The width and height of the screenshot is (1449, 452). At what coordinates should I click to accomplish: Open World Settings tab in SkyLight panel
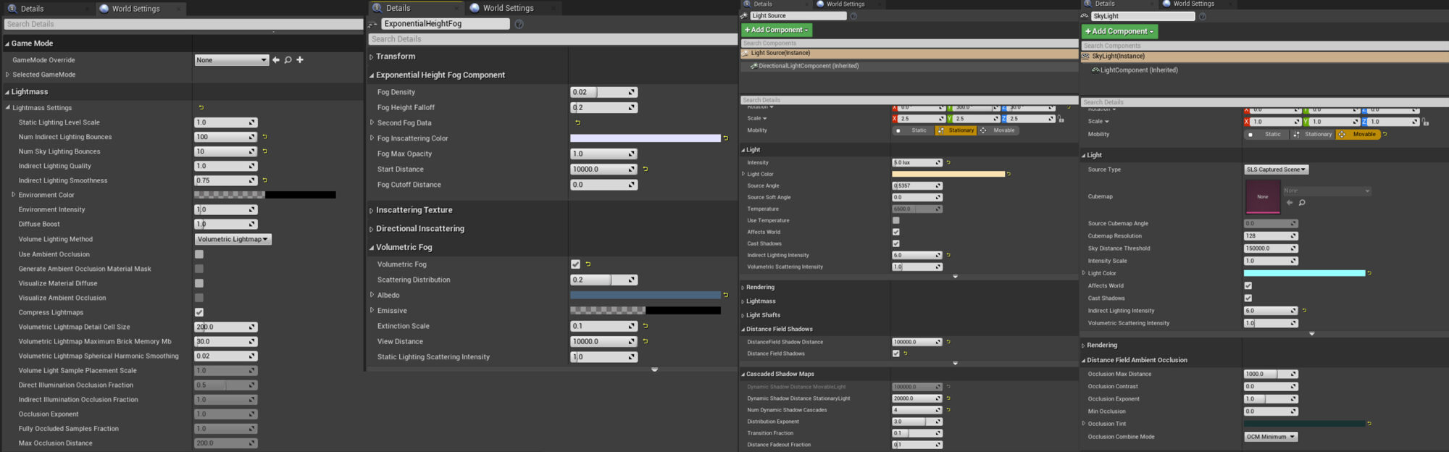[x=1193, y=4]
